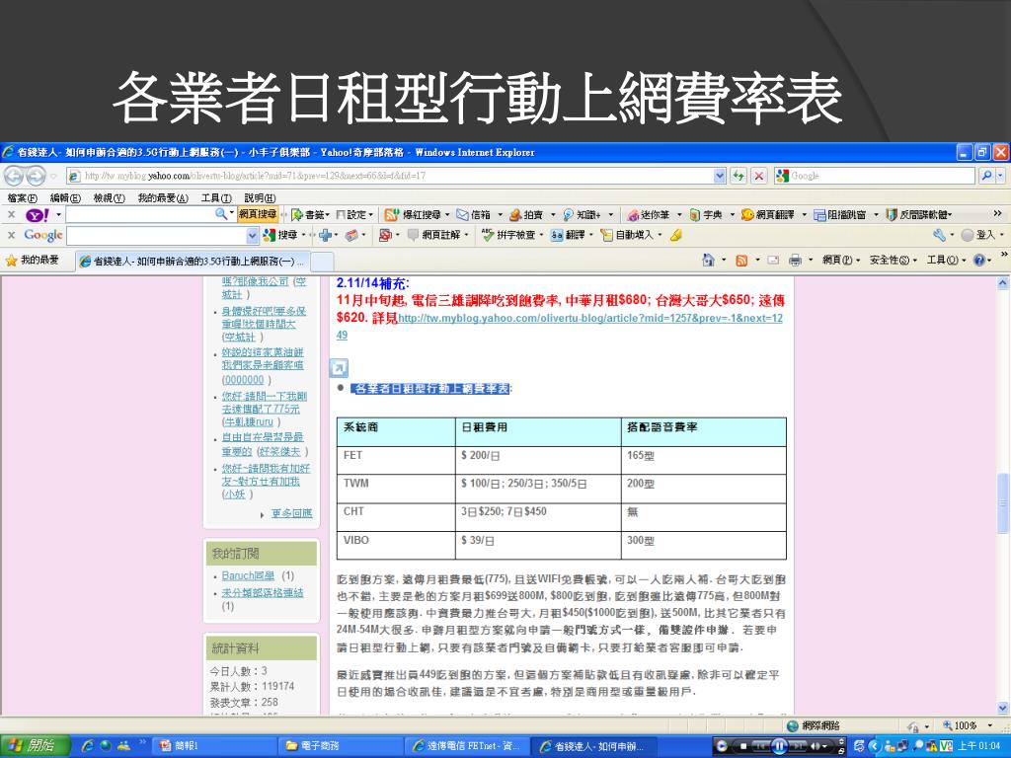
Task: Expand the 網頁(P) command bar menu
Action: point(842,261)
